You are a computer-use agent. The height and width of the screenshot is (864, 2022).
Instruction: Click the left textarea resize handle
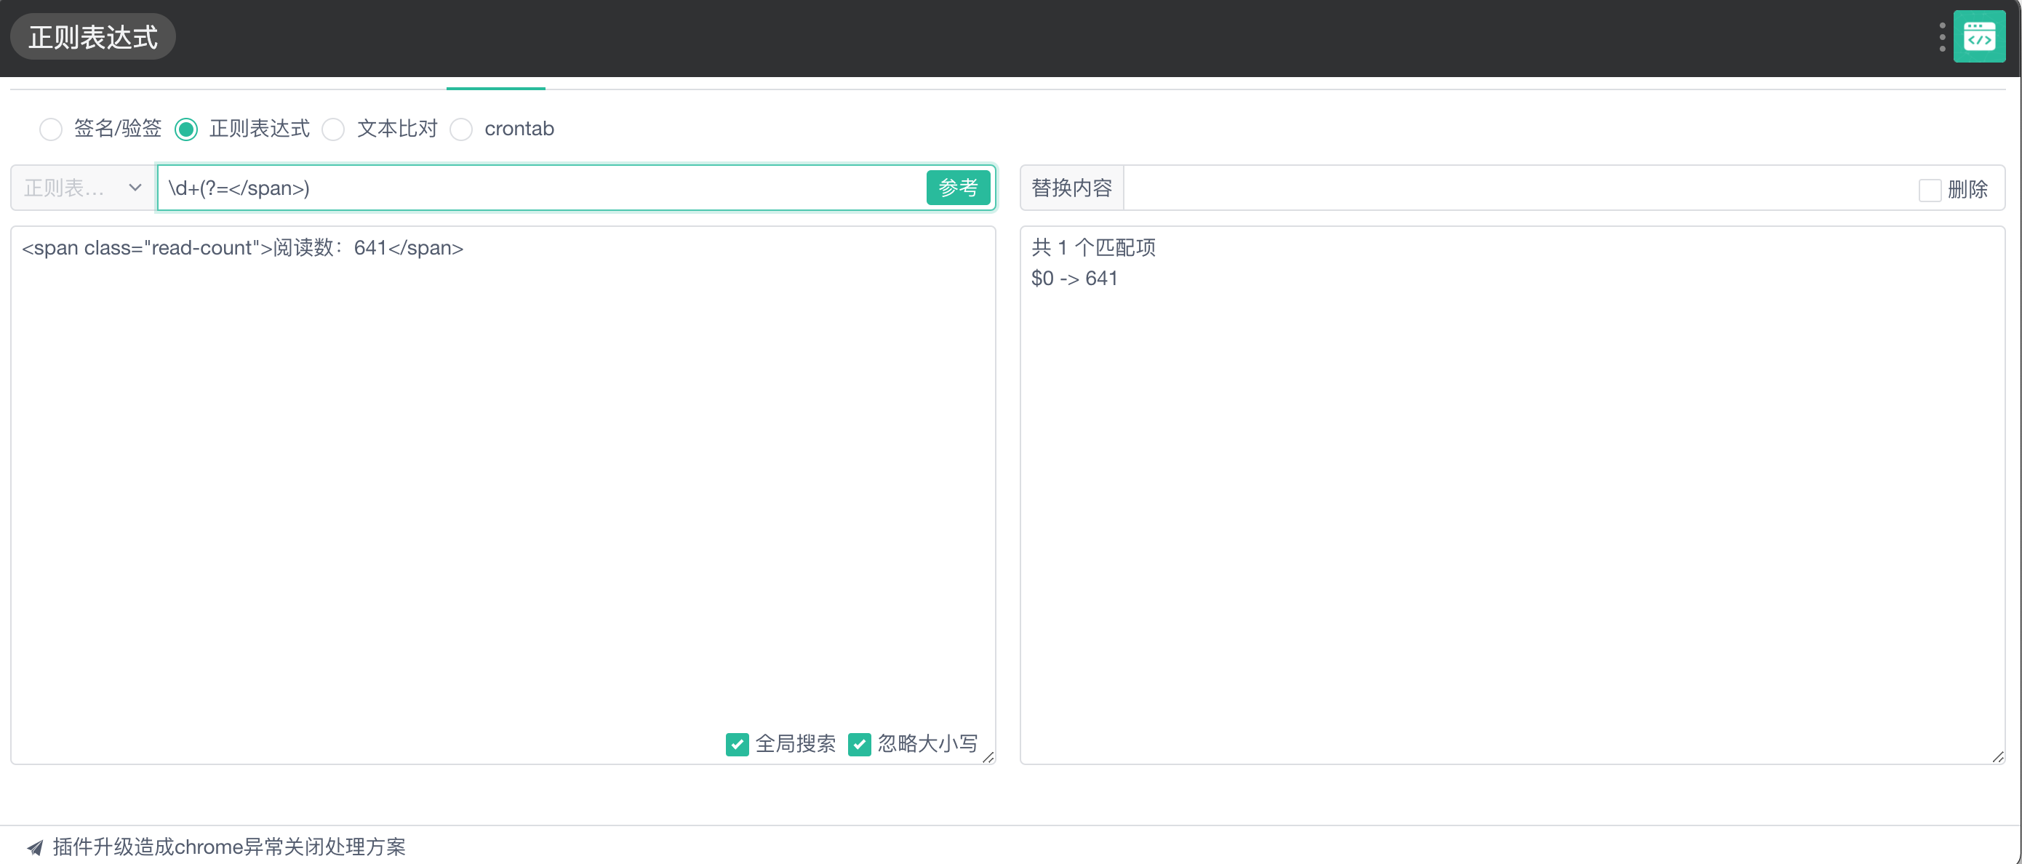click(x=988, y=757)
